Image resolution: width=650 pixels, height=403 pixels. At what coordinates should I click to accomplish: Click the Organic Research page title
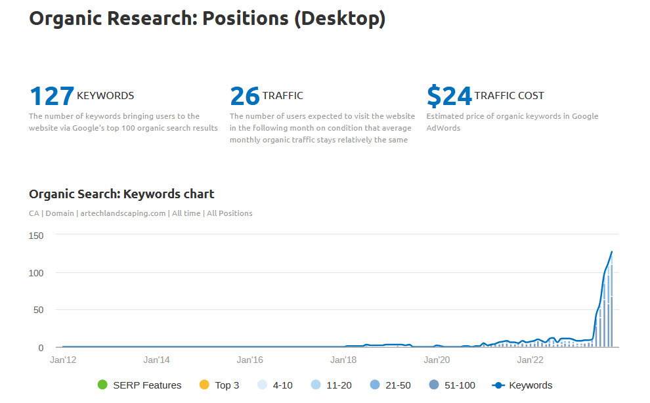(207, 18)
